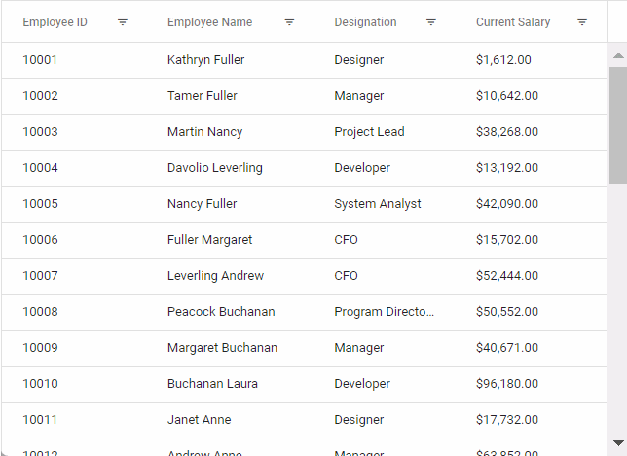Open the Current Salary column filter icon
627x456 pixels.
coord(582,22)
